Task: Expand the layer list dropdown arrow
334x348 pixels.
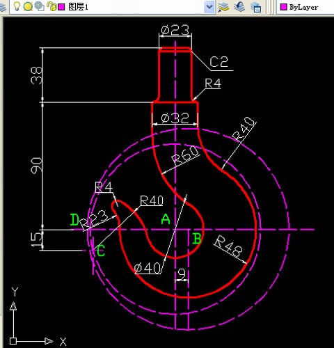Action: [209, 7]
